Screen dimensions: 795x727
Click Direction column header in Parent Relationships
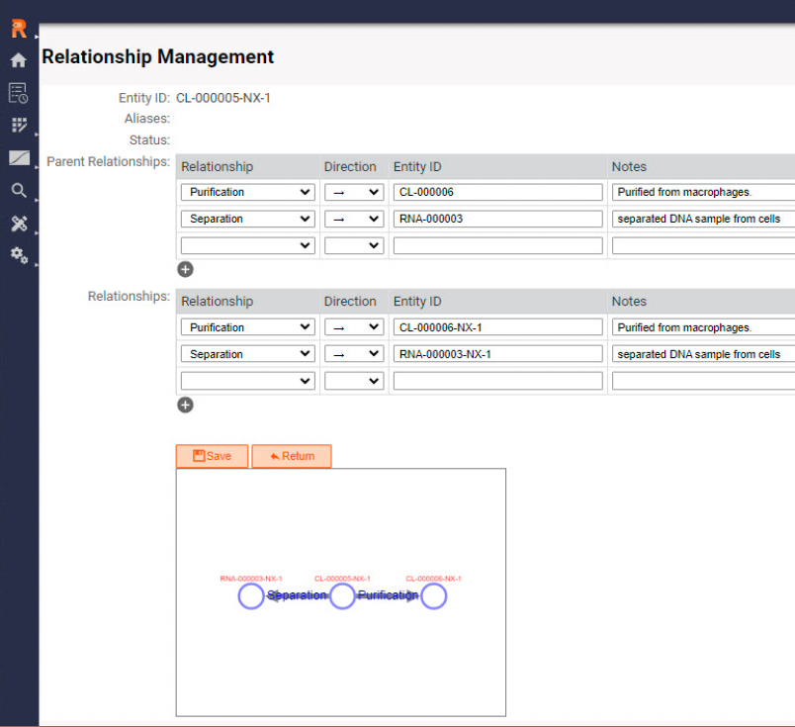pos(350,167)
